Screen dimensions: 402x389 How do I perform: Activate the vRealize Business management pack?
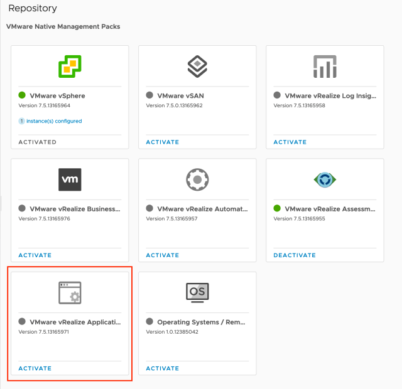pyautogui.click(x=35, y=255)
